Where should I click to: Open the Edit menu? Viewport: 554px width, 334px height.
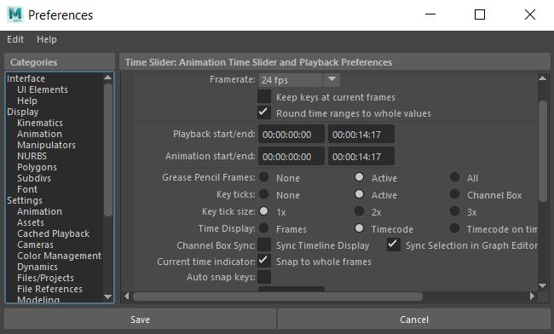coord(15,39)
